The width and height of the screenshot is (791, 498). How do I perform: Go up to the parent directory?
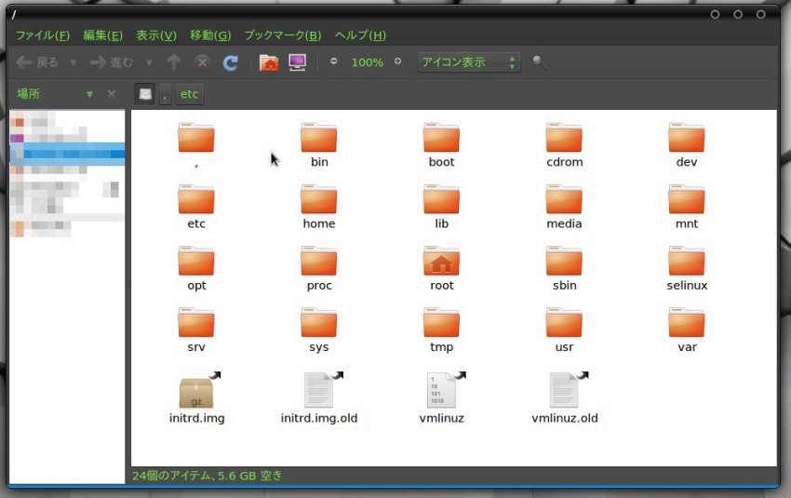click(174, 62)
